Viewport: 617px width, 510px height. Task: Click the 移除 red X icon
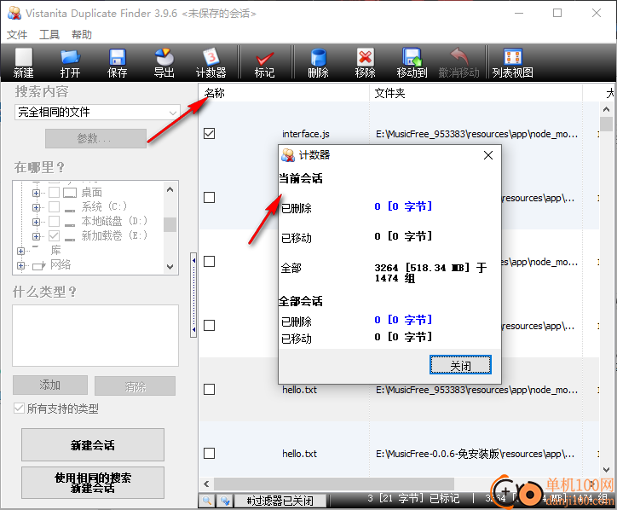click(365, 62)
